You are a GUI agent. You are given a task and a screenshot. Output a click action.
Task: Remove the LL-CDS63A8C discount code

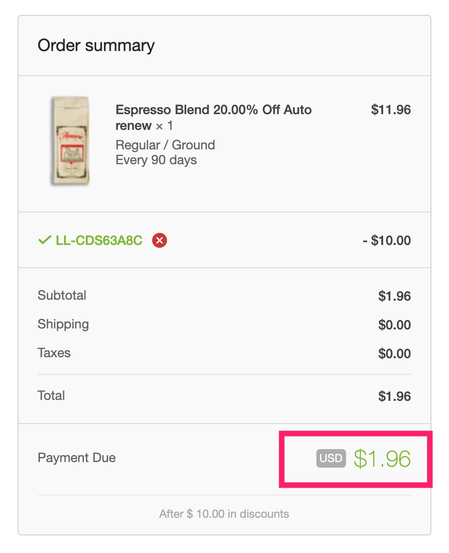(160, 241)
